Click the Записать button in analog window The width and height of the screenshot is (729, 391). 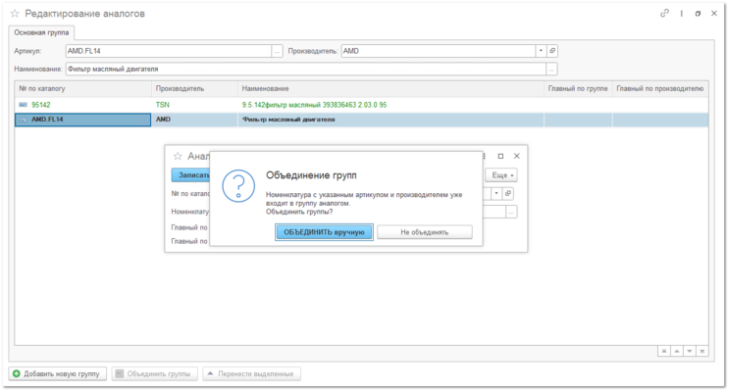coord(191,175)
